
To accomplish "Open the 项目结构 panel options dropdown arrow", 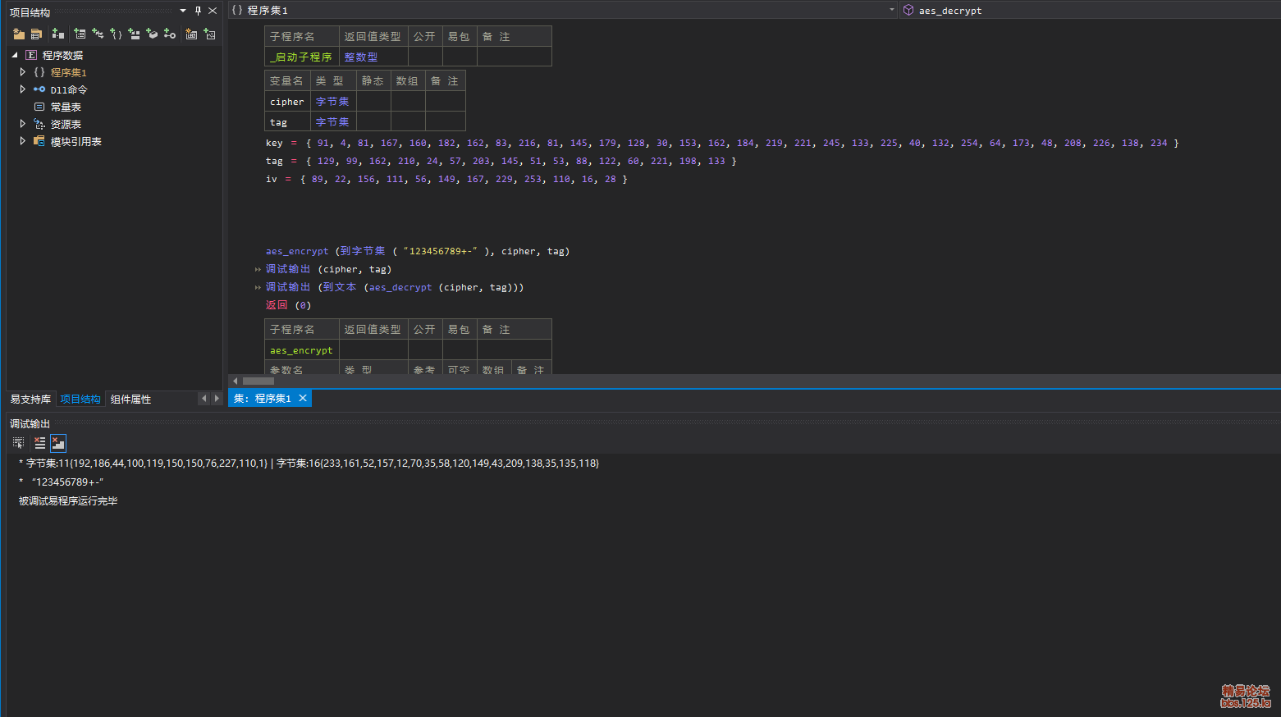I will point(183,11).
